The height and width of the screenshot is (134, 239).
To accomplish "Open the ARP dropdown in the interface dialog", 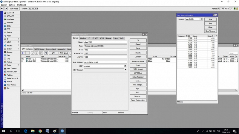I will (125, 66).
